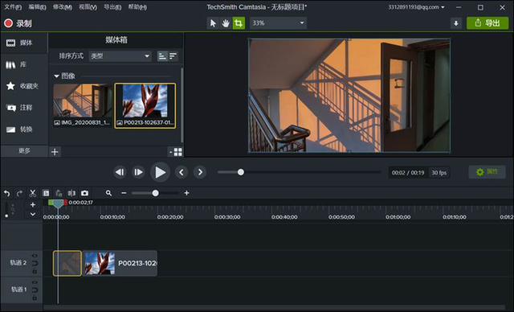Open the 文件(F) menu

click(13, 7)
